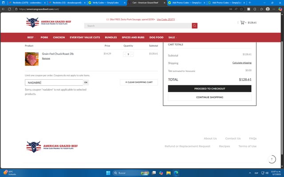This screenshot has width=284, height=177.
Task: Click PROCEED TO CHECKOUT button
Action: [209, 88]
